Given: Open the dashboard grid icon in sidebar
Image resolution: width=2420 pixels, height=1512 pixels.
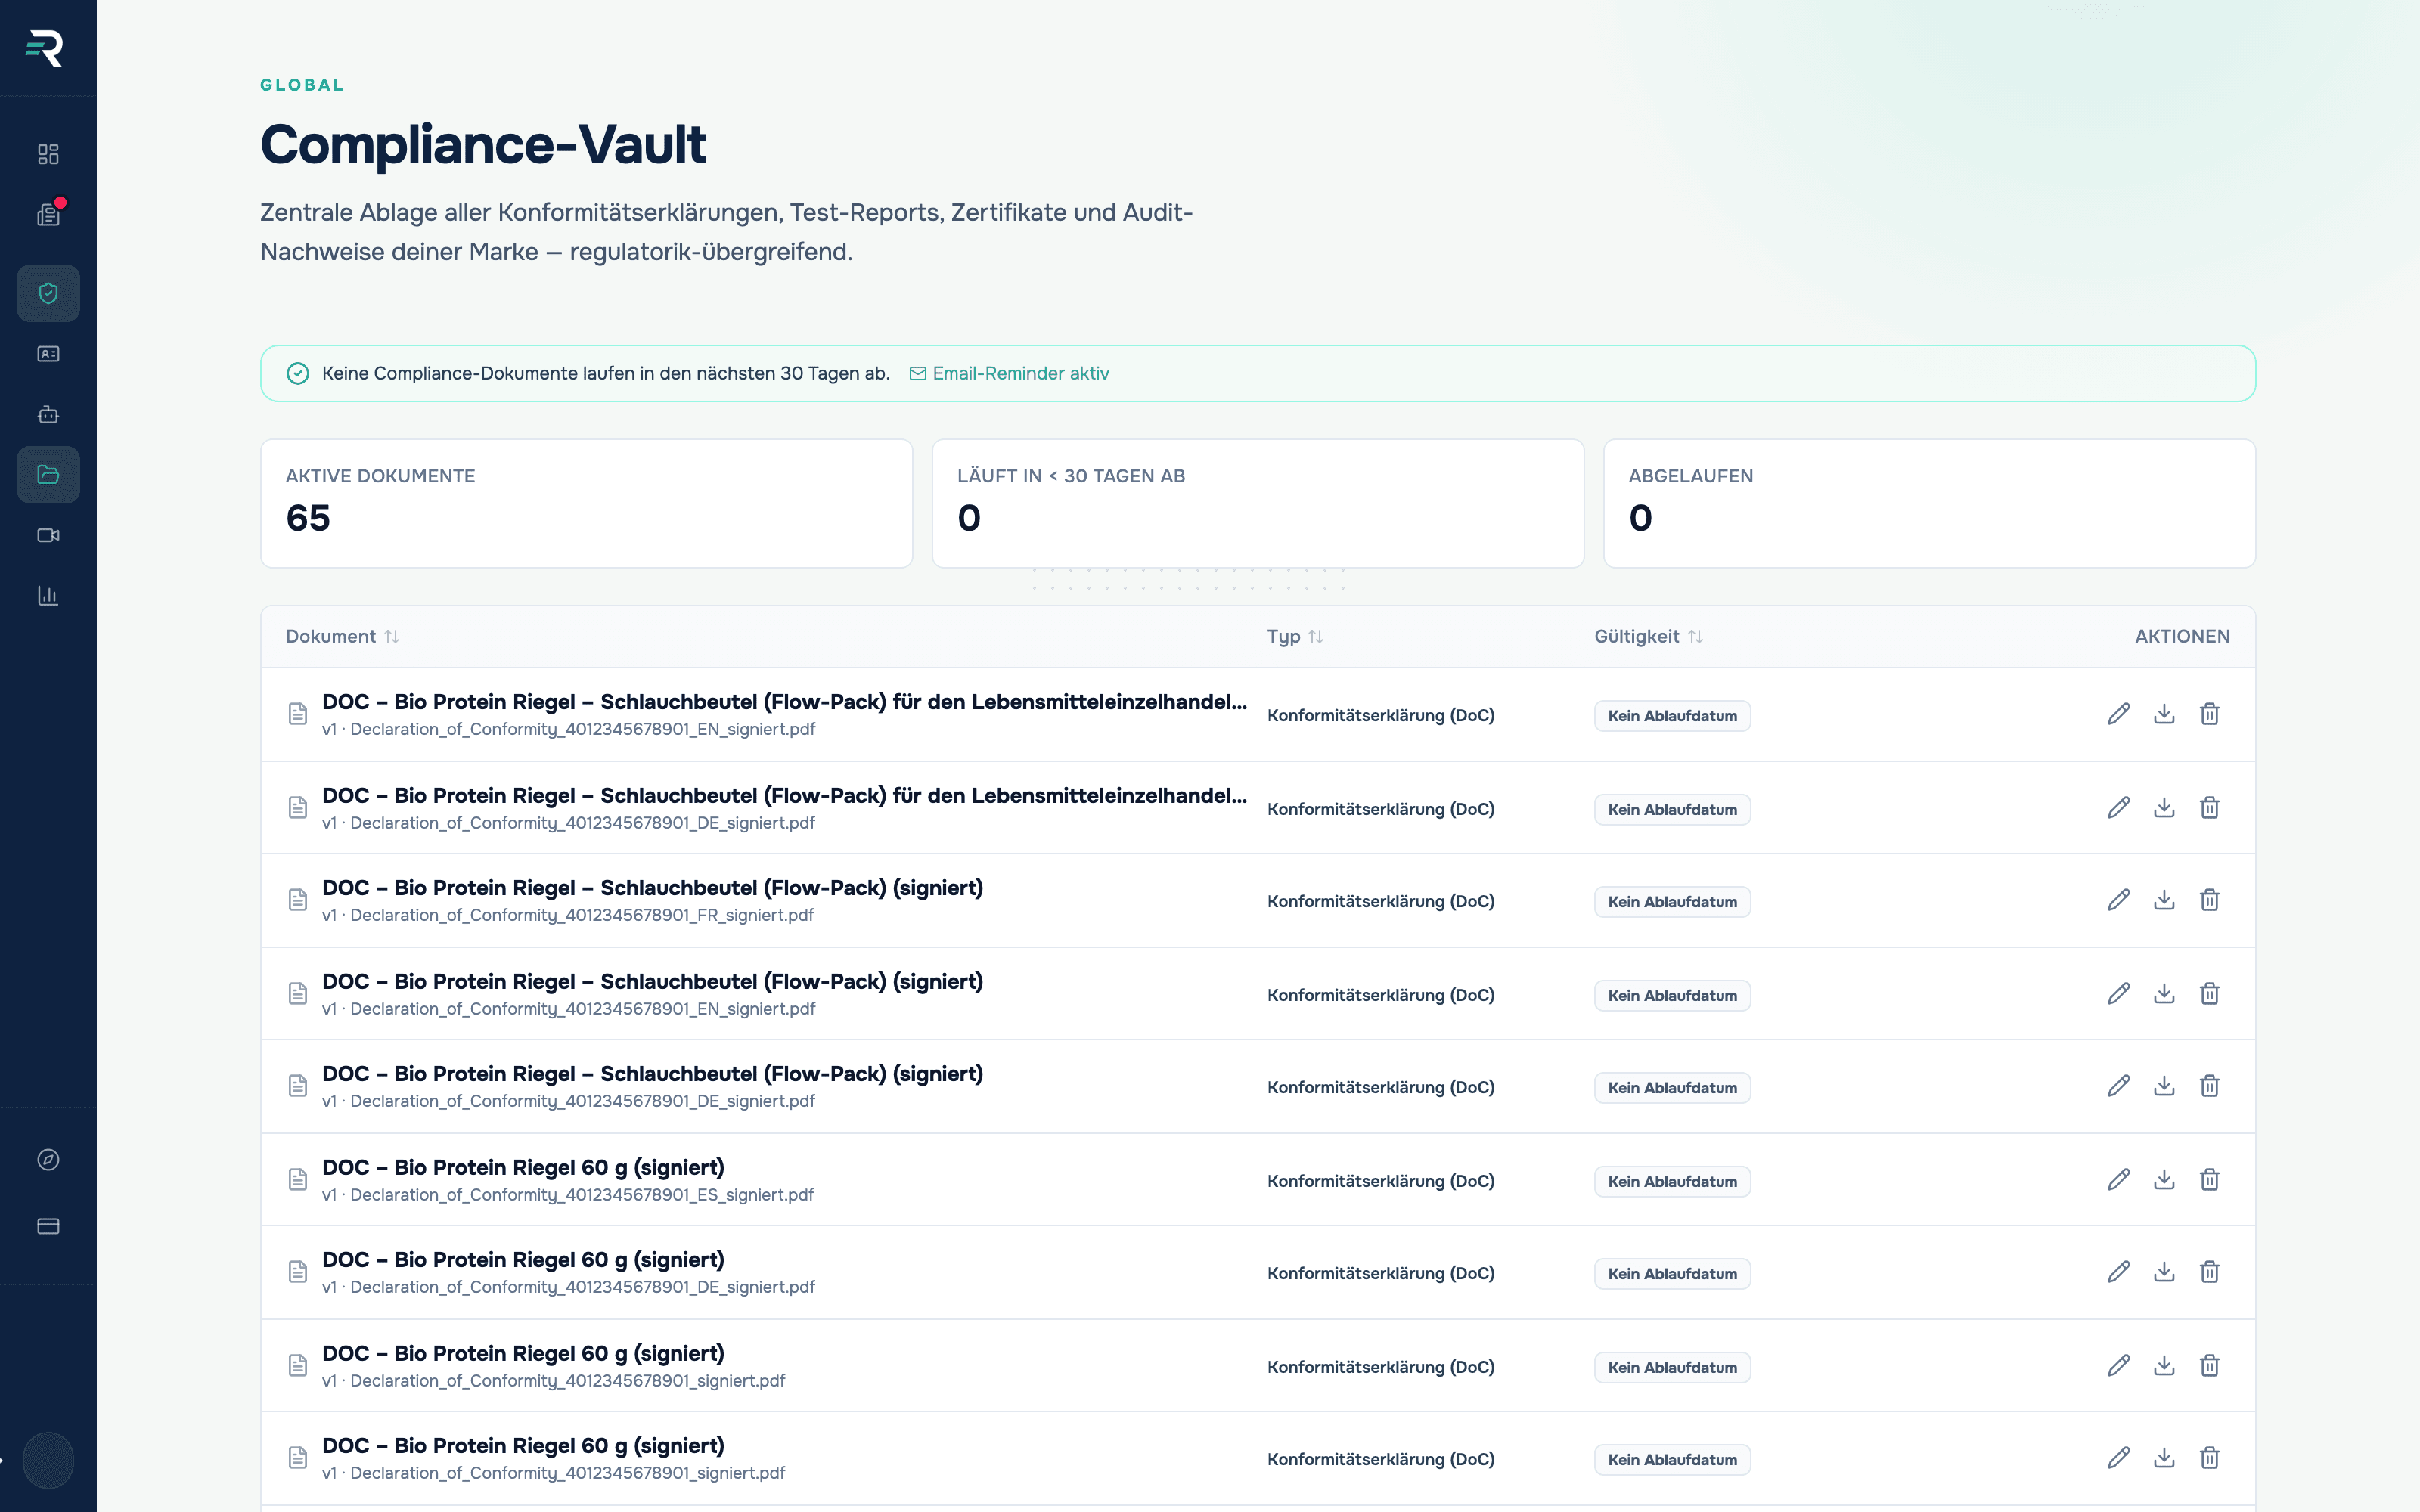Looking at the screenshot, I should [x=48, y=154].
